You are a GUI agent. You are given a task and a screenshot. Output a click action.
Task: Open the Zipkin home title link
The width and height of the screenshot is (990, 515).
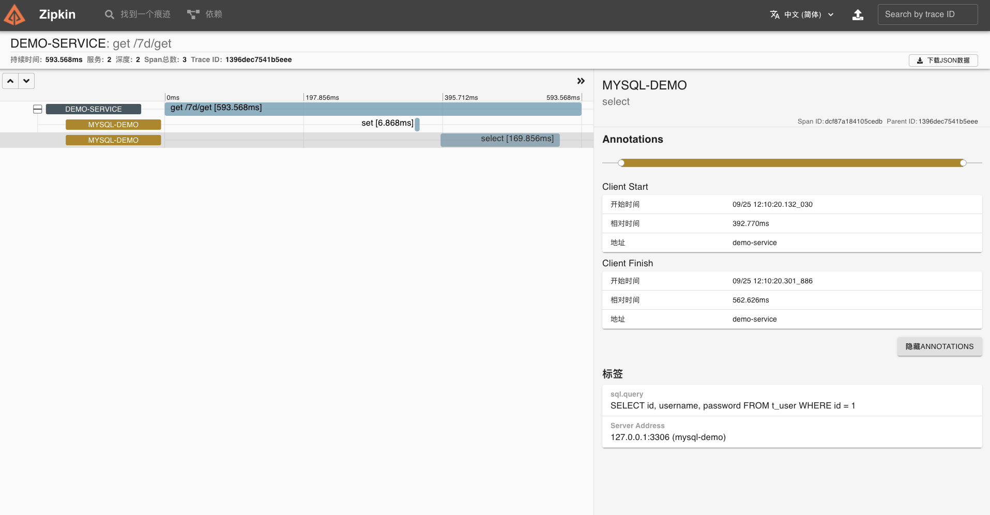pyautogui.click(x=57, y=14)
